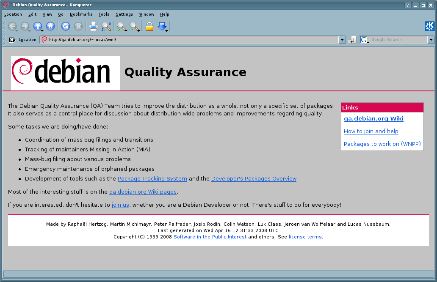Screen dimensions: 437x282
Task: Open the Go menu
Action: 61,14
